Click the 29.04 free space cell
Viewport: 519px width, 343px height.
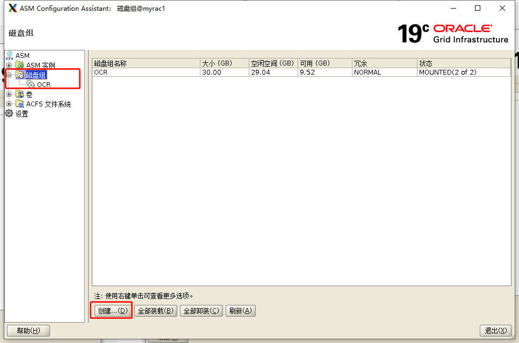[x=273, y=72]
